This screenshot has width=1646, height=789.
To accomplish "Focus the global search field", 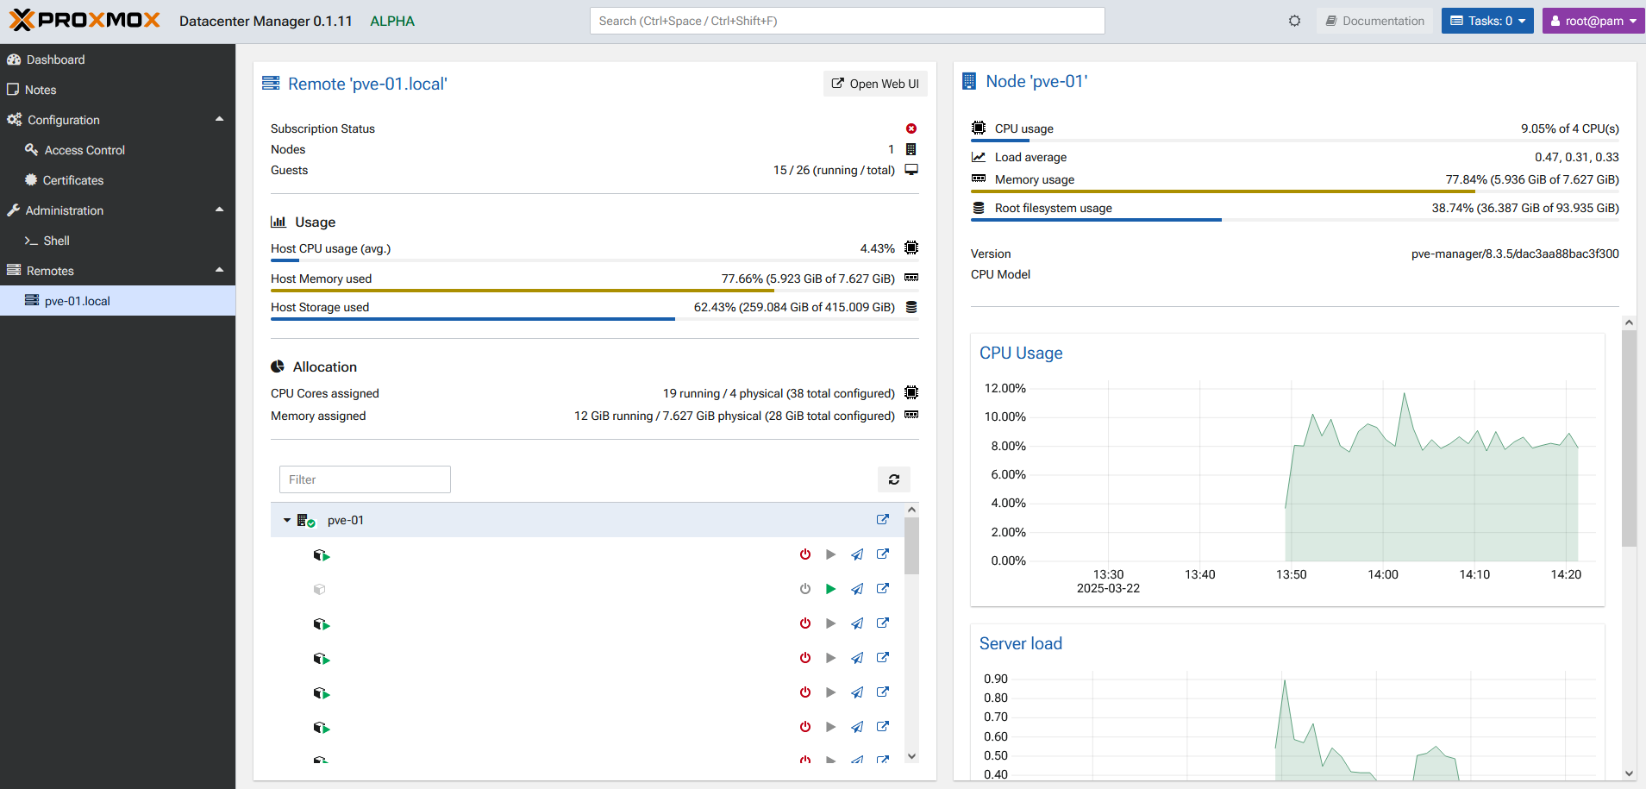I will point(847,21).
